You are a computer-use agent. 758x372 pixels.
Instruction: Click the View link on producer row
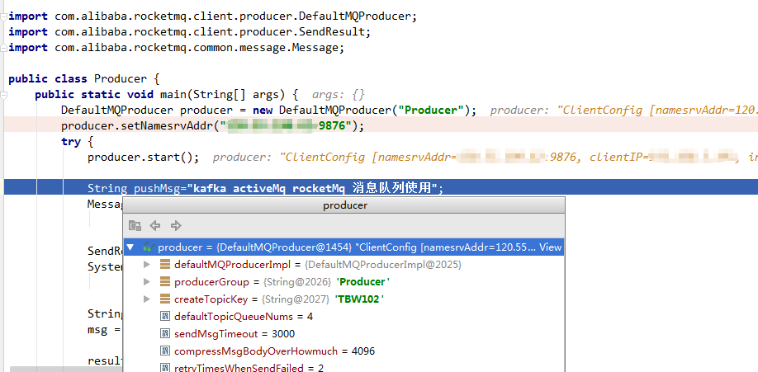551,247
